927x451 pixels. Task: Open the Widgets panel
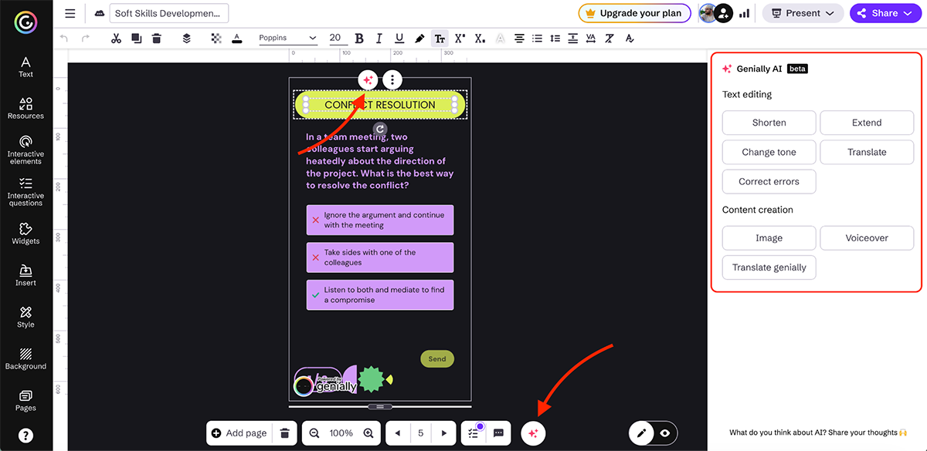click(25, 234)
